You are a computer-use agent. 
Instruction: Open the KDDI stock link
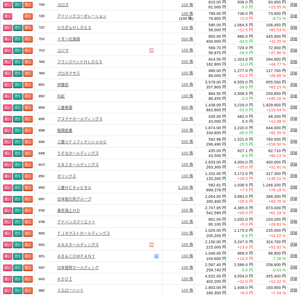[x=65, y=279]
